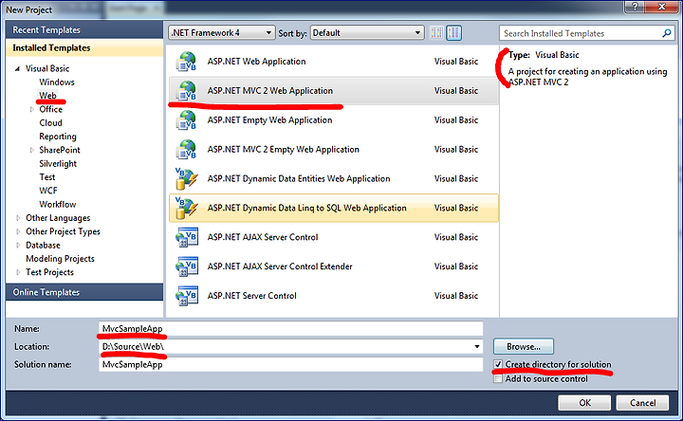
Task: Switch to small icons view
Action: (x=436, y=32)
